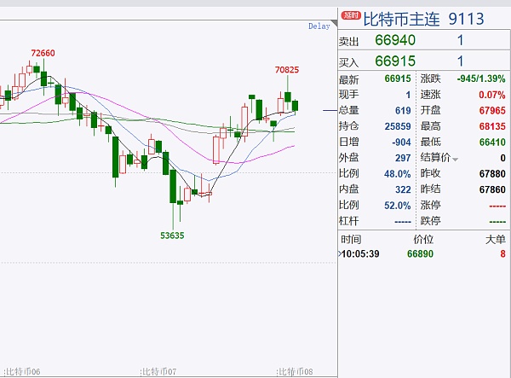The height and width of the screenshot is (378, 511).
Task: Click the 大单 column header
Action: pyautogui.click(x=494, y=240)
